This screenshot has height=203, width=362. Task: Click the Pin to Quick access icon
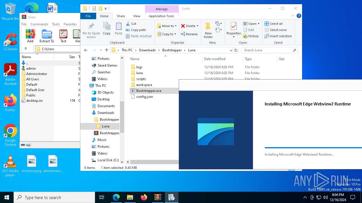point(91,30)
